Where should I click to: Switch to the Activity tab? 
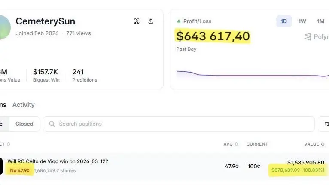click(24, 105)
